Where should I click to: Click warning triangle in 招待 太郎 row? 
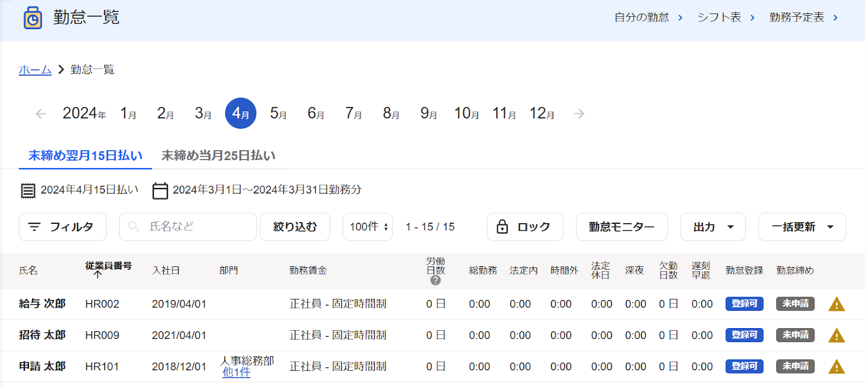tap(836, 336)
